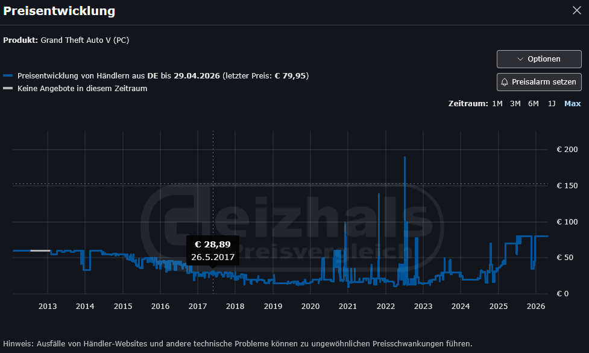Select the 1J time range

tap(551, 103)
